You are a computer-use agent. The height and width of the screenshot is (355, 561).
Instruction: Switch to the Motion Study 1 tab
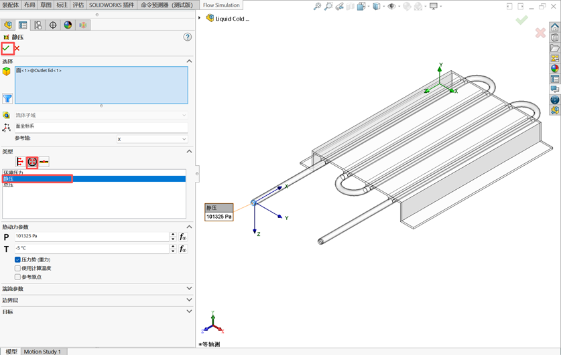[x=43, y=352]
